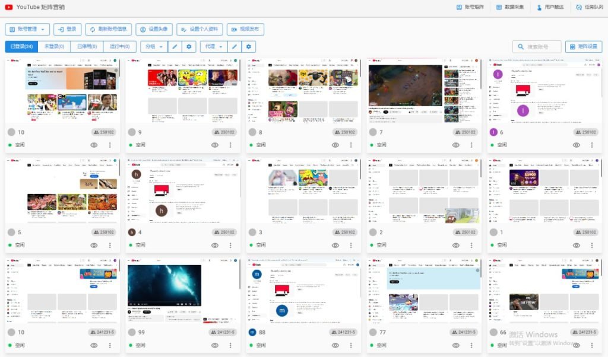Click the 登录 login button
Screen dimensions: 608x357
pos(67,29)
